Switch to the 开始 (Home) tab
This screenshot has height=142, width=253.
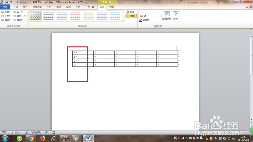16,7
